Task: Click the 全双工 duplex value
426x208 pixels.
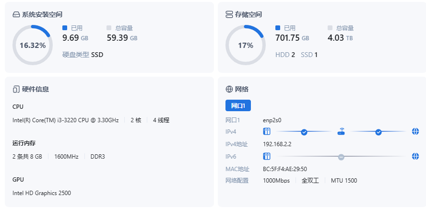Action: point(310,181)
